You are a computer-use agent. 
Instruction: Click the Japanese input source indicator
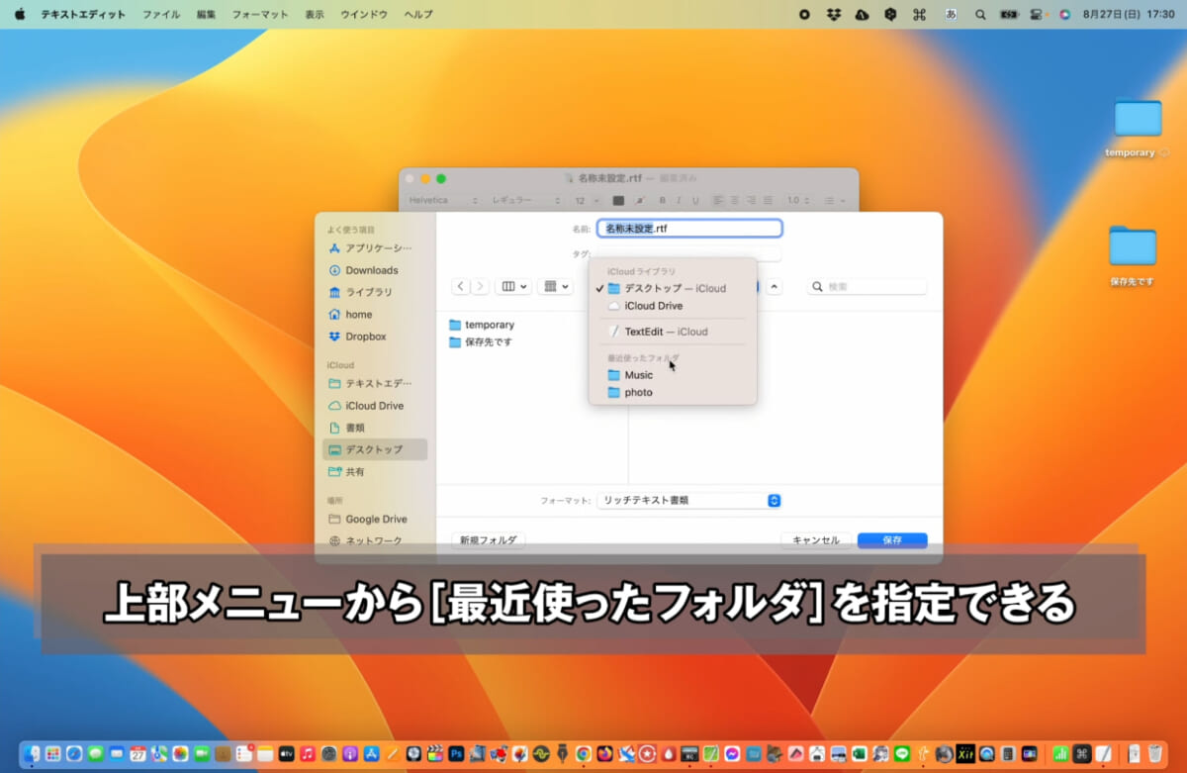952,14
